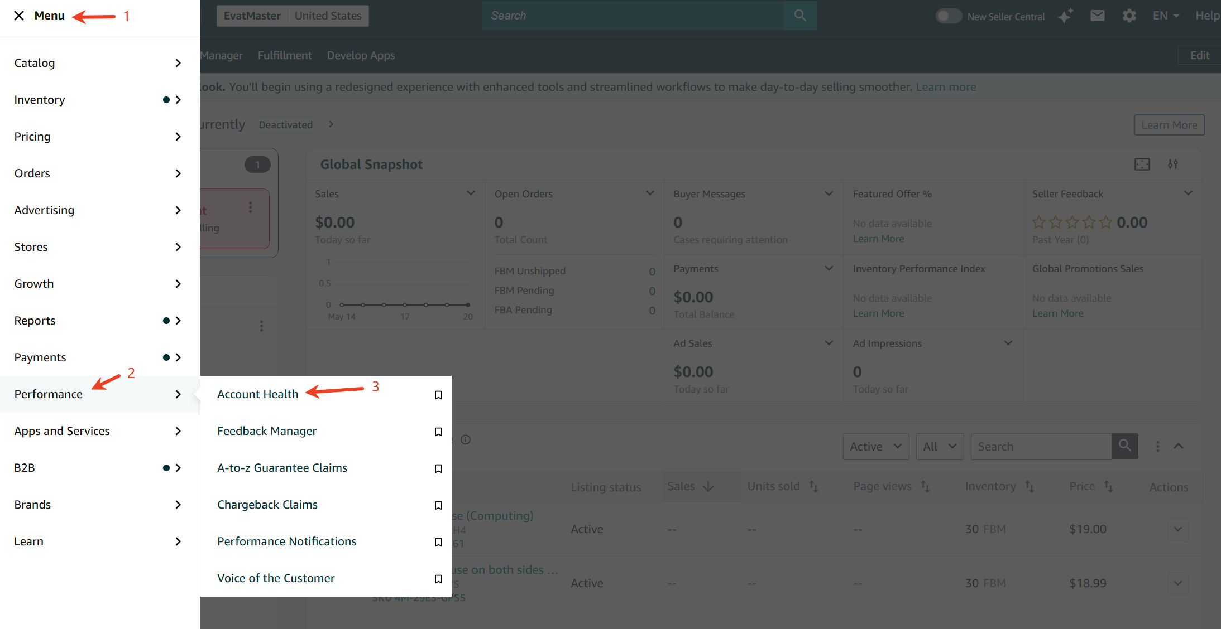Expand the Seller Feedback card dropdown
Screen dimensions: 1221x629
coord(1188,193)
